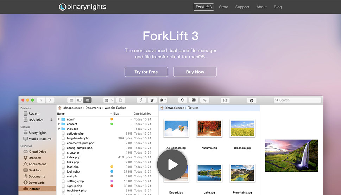Viewport: 341px width, 195px height.
Task: Click Pictures in right pane breadcrumb
Action: point(193,108)
